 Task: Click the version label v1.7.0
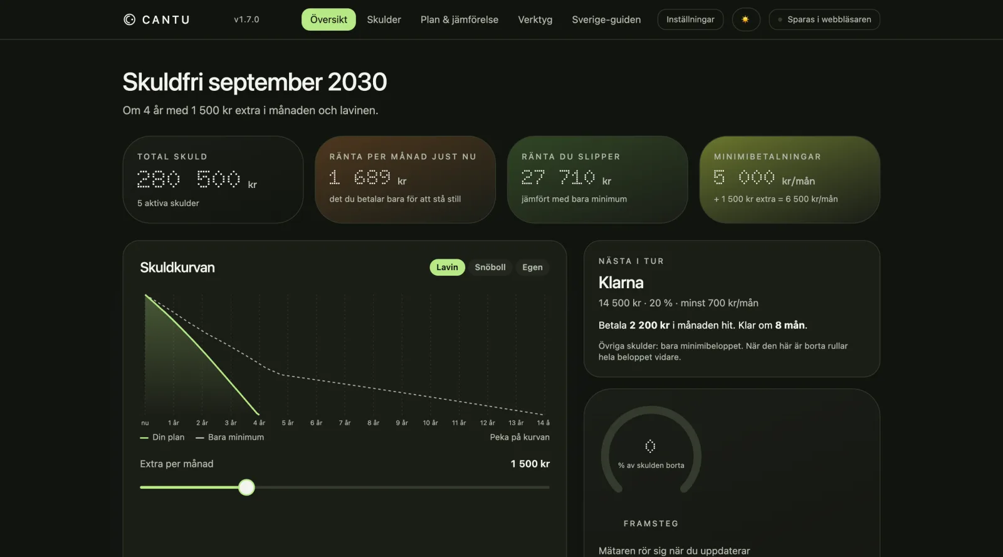tap(246, 19)
